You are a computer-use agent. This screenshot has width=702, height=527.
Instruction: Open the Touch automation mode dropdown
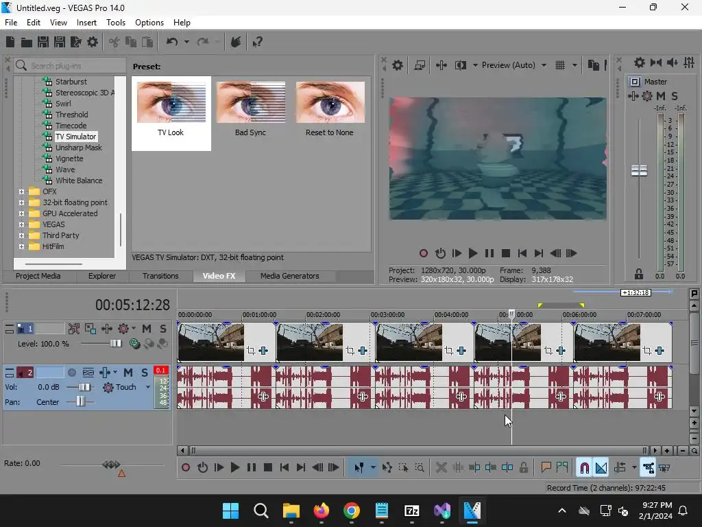(x=148, y=387)
